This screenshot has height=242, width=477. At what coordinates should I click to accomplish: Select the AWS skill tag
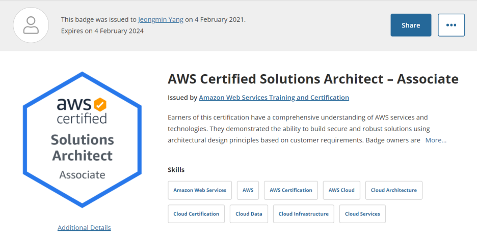click(248, 190)
